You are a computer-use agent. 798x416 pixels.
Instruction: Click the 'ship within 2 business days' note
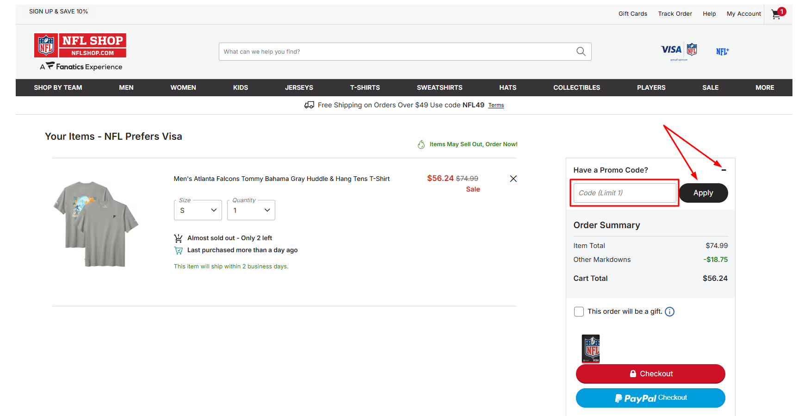(231, 267)
